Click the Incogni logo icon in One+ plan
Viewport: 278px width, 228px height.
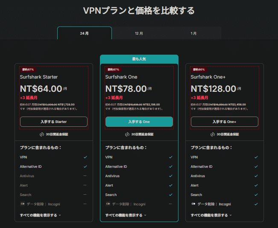[x=193, y=204]
